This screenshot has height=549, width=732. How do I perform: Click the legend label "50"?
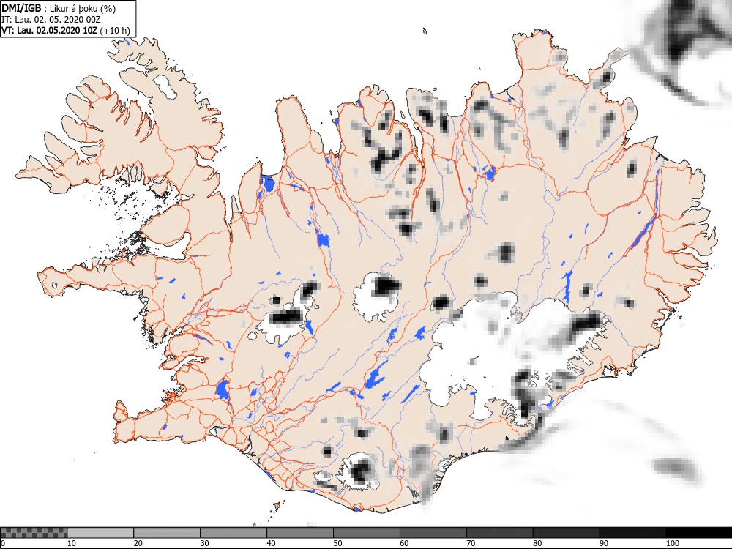coord(337,543)
